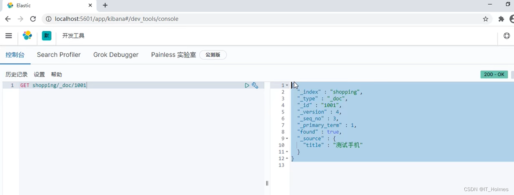This screenshot has height=195, width=514.
Task: Open the help lifebuoy icon at right
Action: 506,36
